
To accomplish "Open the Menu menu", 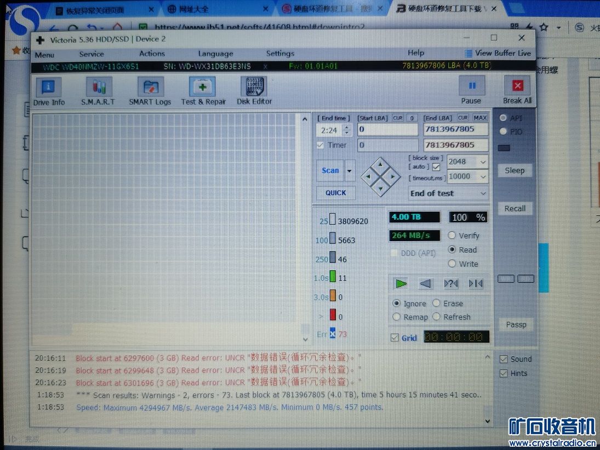I will tap(44, 55).
